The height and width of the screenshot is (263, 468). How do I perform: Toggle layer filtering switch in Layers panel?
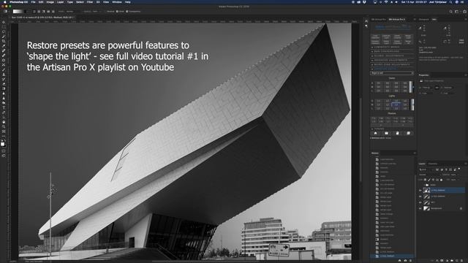[x=459, y=169]
